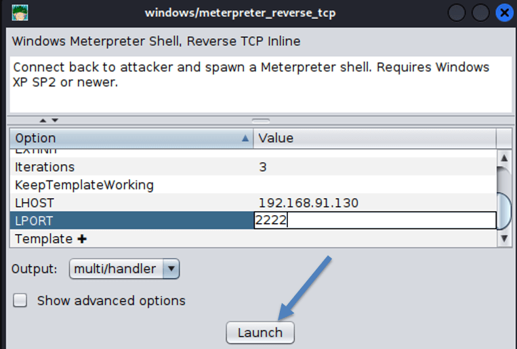Image resolution: width=517 pixels, height=349 pixels.
Task: Click the scrollbar down arrow in the options table
Action: click(503, 238)
